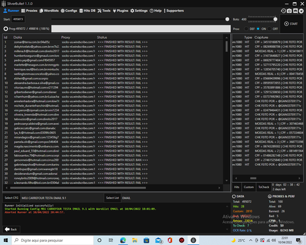The width and height of the screenshot is (306, 245).
Task: Click the volume icon in system tray
Action: pyautogui.click(x=273, y=241)
